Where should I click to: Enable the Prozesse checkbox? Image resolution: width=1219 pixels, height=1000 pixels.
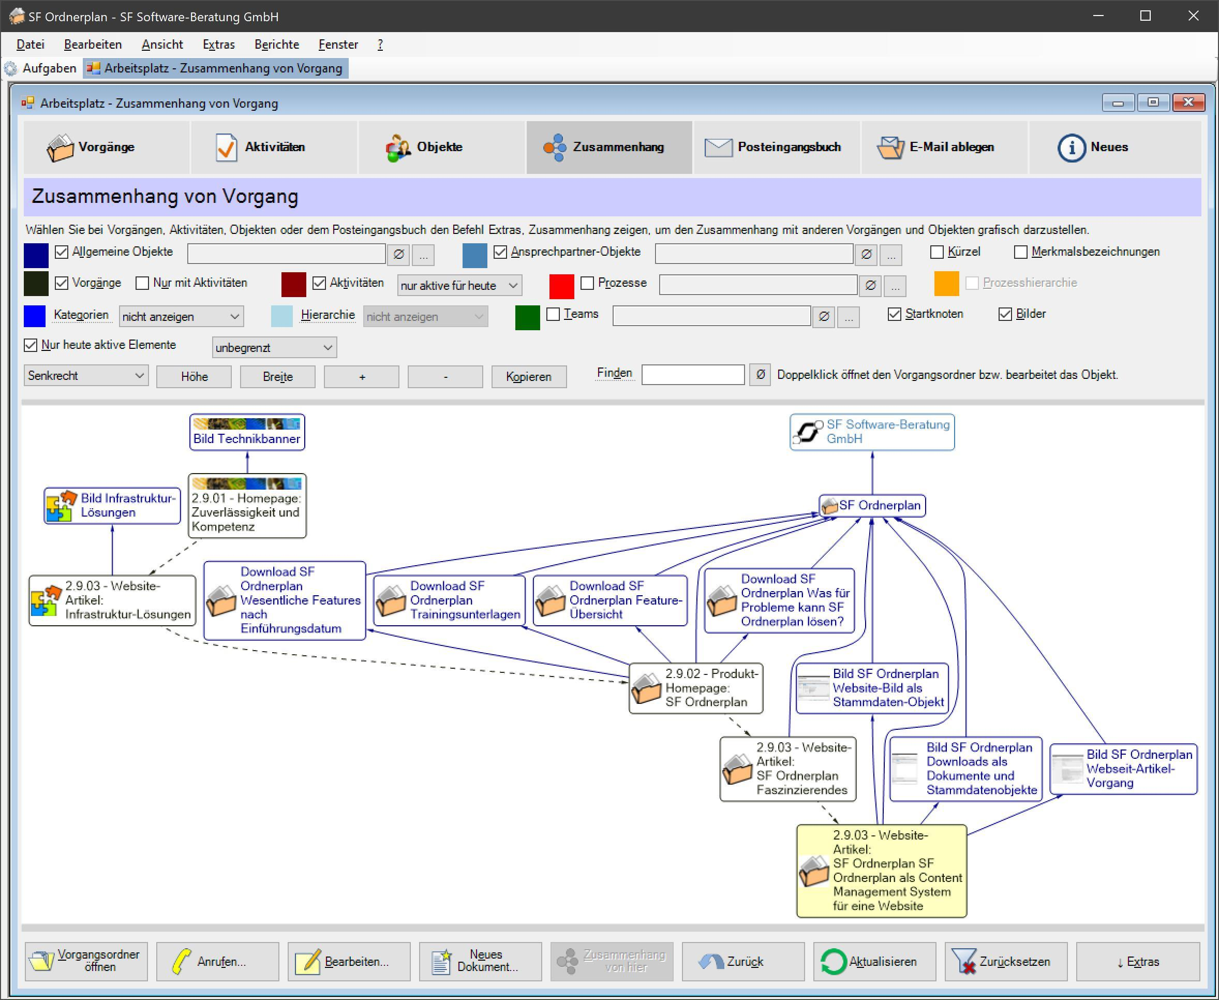[x=587, y=284]
